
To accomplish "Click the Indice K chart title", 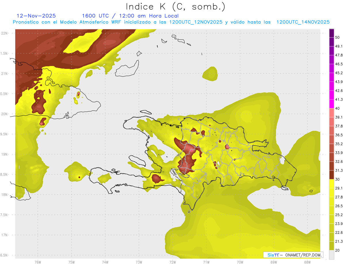I will click(x=175, y=7).
